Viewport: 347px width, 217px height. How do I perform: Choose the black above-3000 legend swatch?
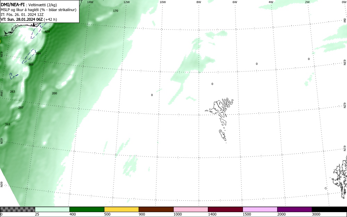click(x=329, y=209)
